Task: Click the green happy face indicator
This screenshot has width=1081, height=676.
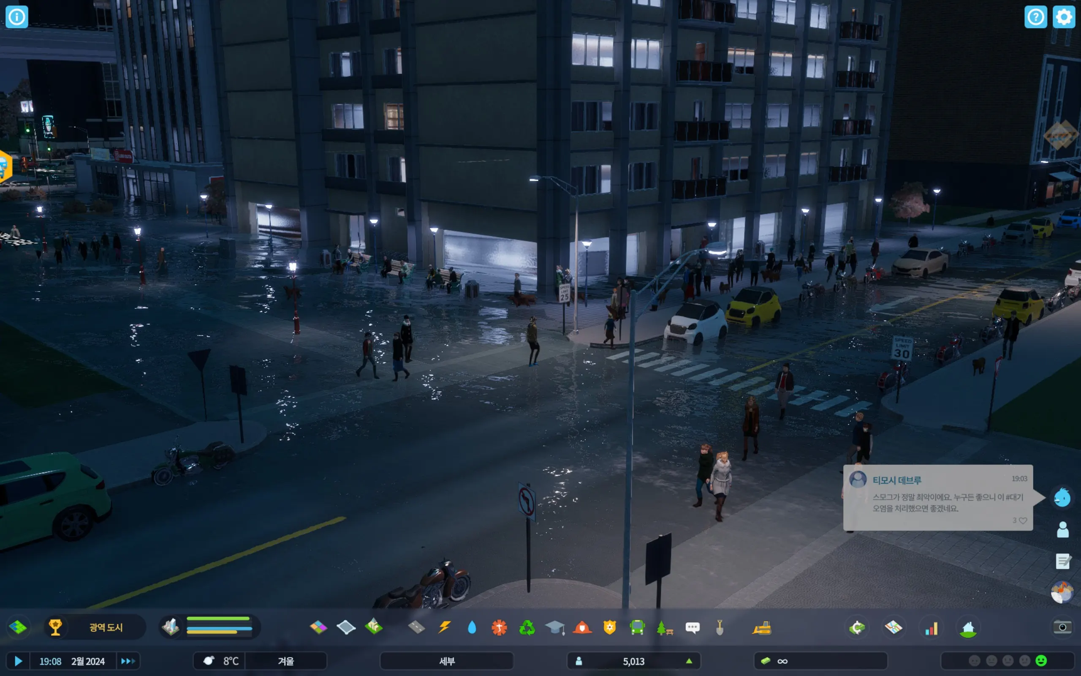Action: (x=1041, y=661)
